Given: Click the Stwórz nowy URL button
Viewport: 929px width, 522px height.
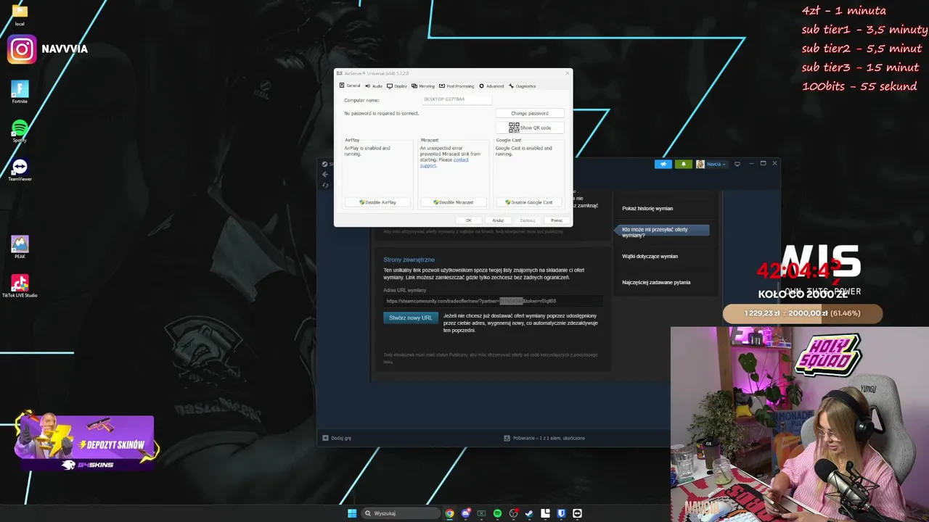Looking at the screenshot, I should pyautogui.click(x=411, y=318).
